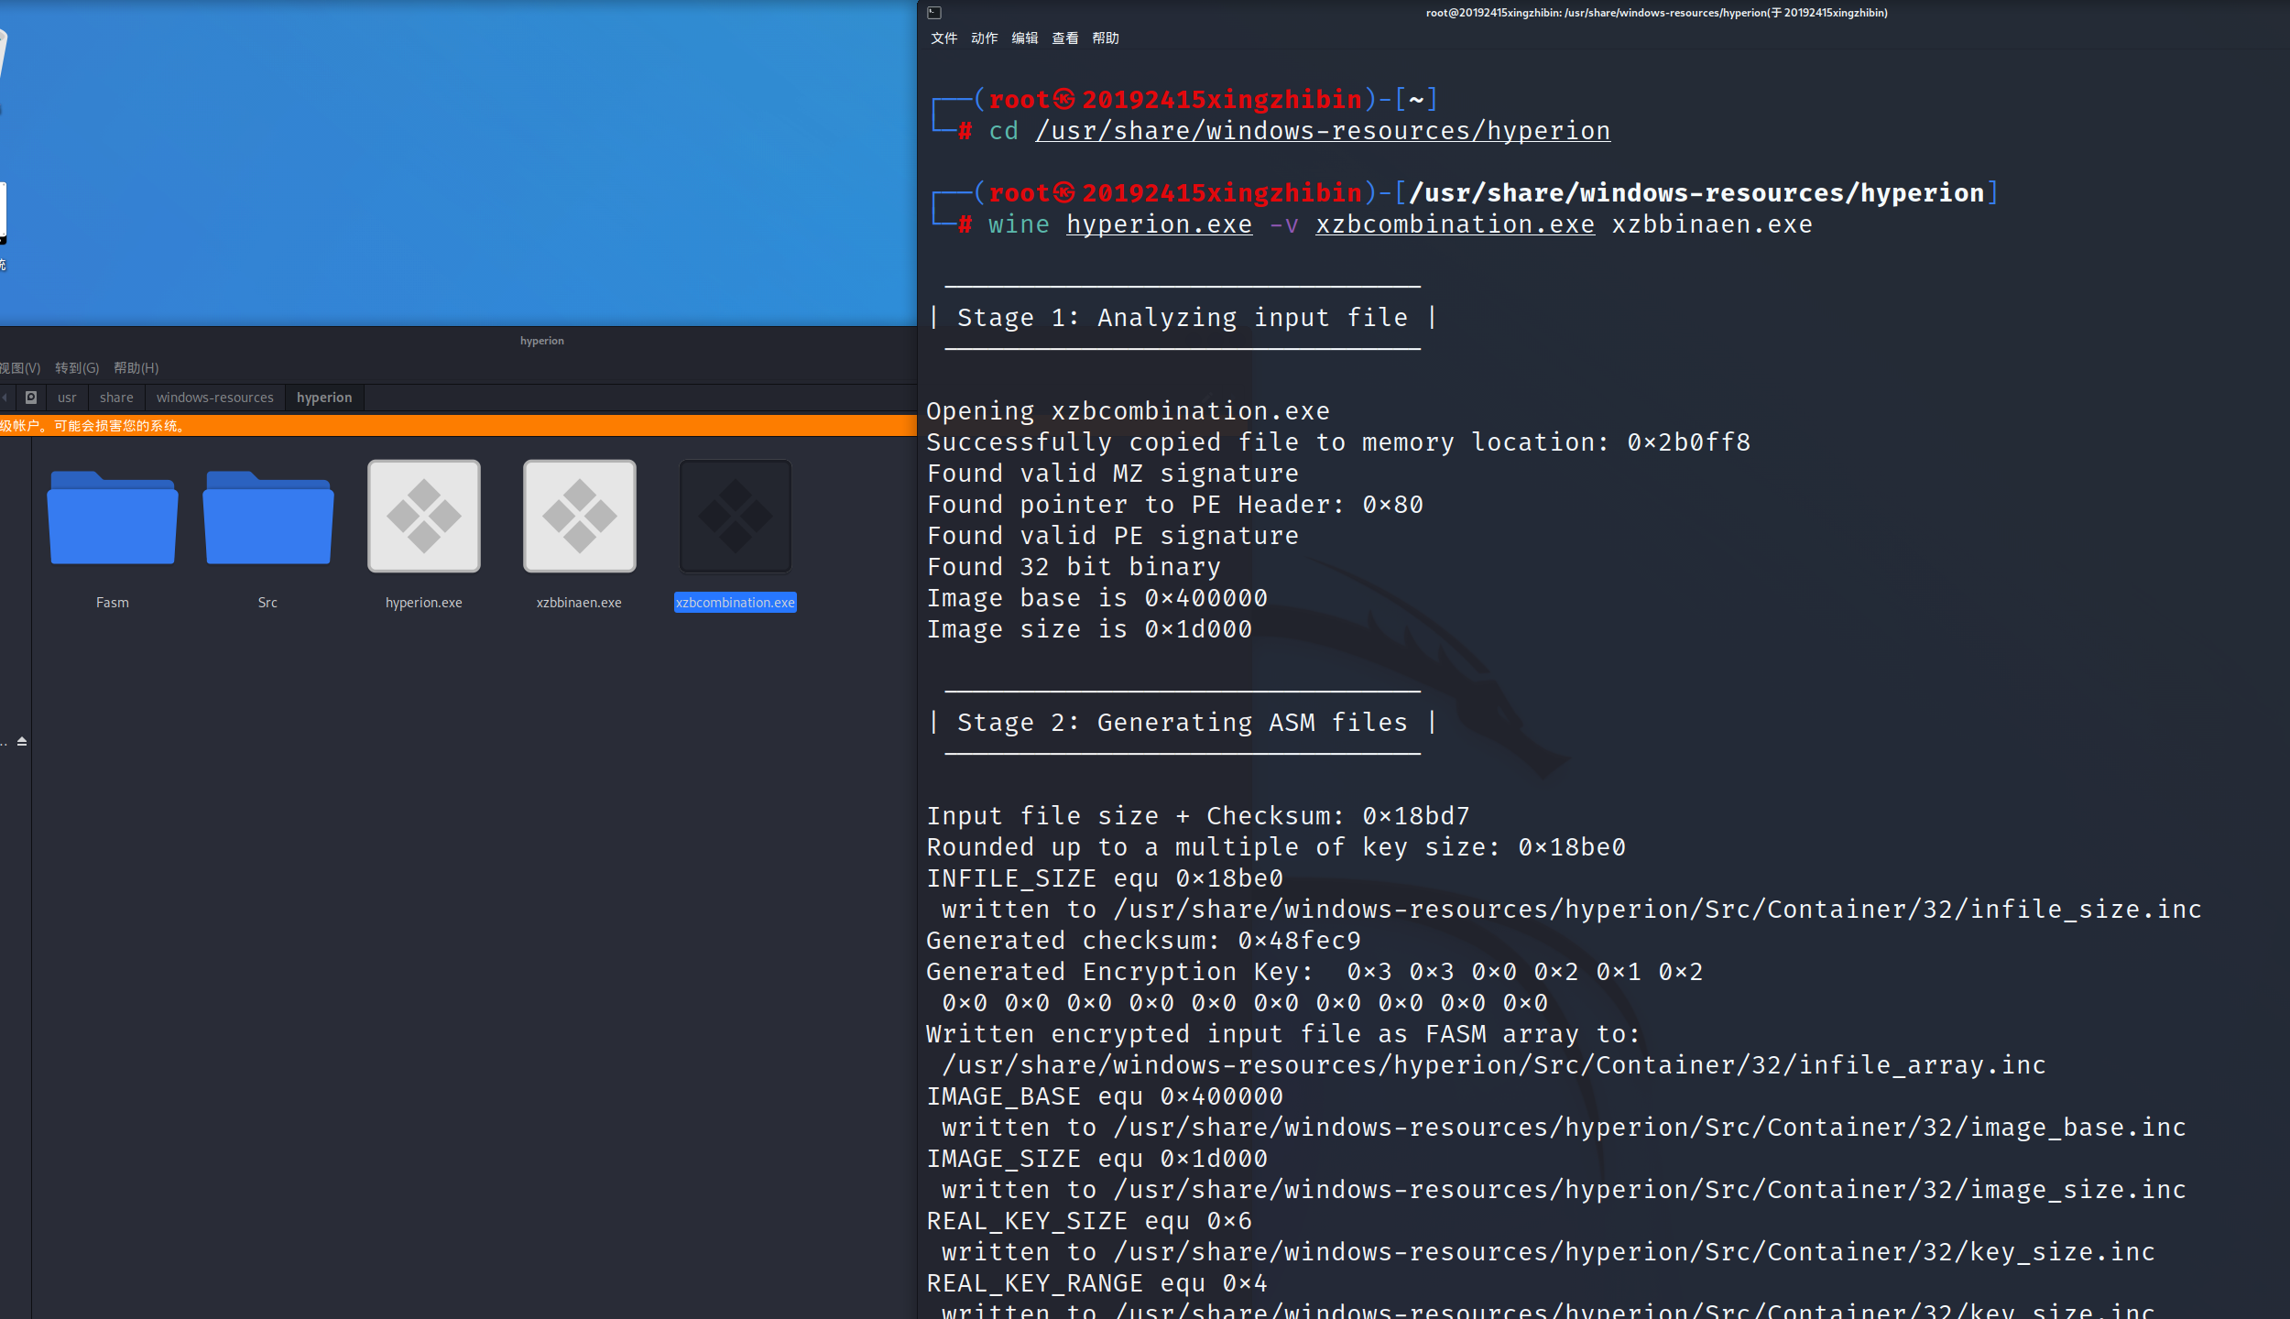Open the file manager 转到(G) menu
Viewport: 2290px width, 1319px height.
[x=77, y=368]
